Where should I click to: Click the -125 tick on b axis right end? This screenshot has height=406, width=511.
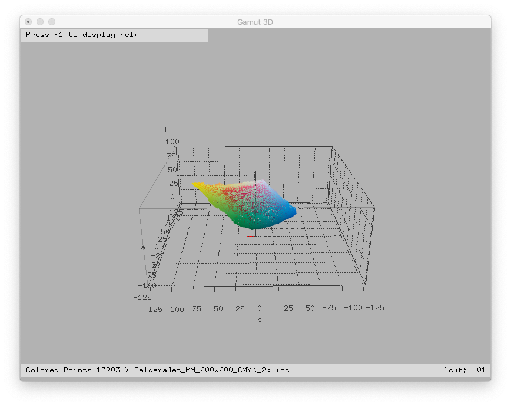374,308
